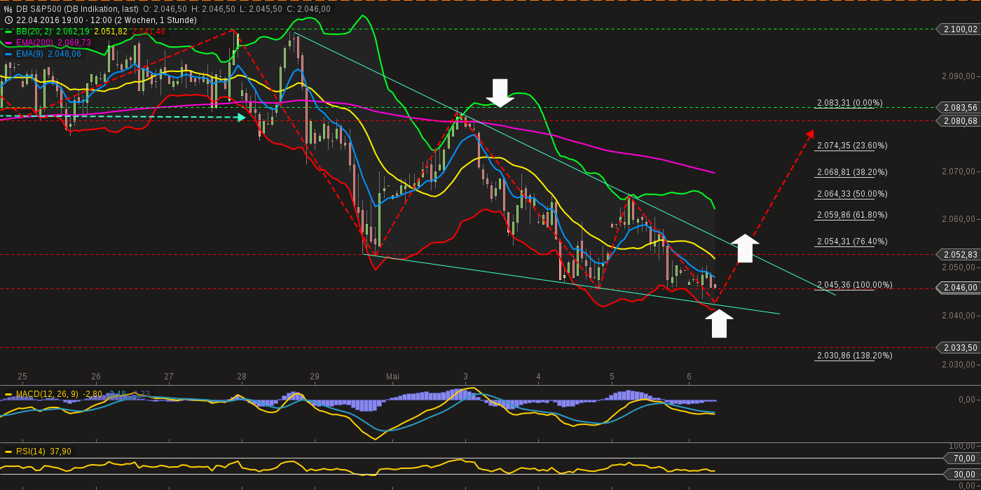Click the date axis label 28
This screenshot has width=981, height=490.
pos(242,377)
